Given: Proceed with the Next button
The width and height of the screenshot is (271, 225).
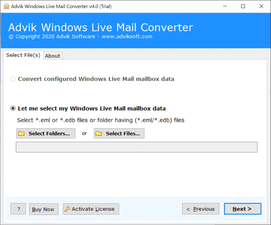Looking at the screenshot, I should pyautogui.click(x=242, y=209).
